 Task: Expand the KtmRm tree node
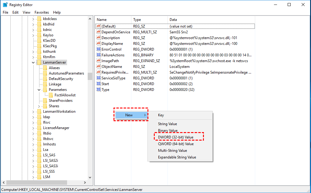(x=33, y=57)
